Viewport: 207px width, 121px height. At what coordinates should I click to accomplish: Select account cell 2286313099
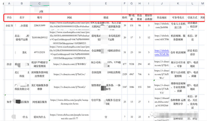40,26
